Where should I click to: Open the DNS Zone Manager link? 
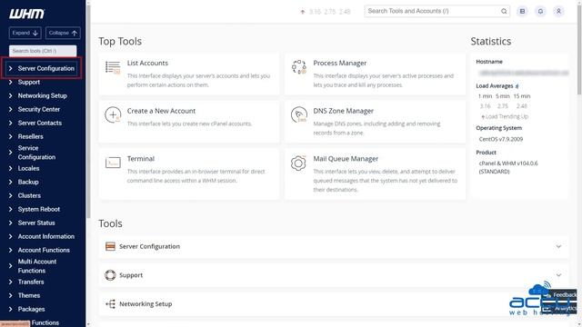point(344,111)
